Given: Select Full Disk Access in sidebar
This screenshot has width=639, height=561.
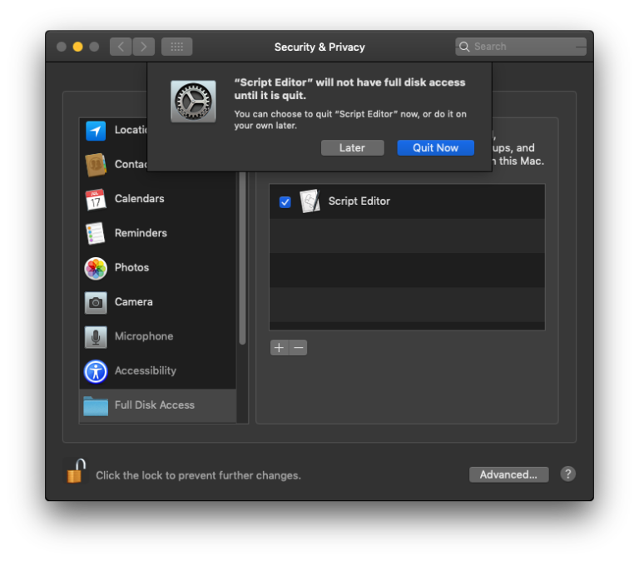Looking at the screenshot, I should pos(155,405).
